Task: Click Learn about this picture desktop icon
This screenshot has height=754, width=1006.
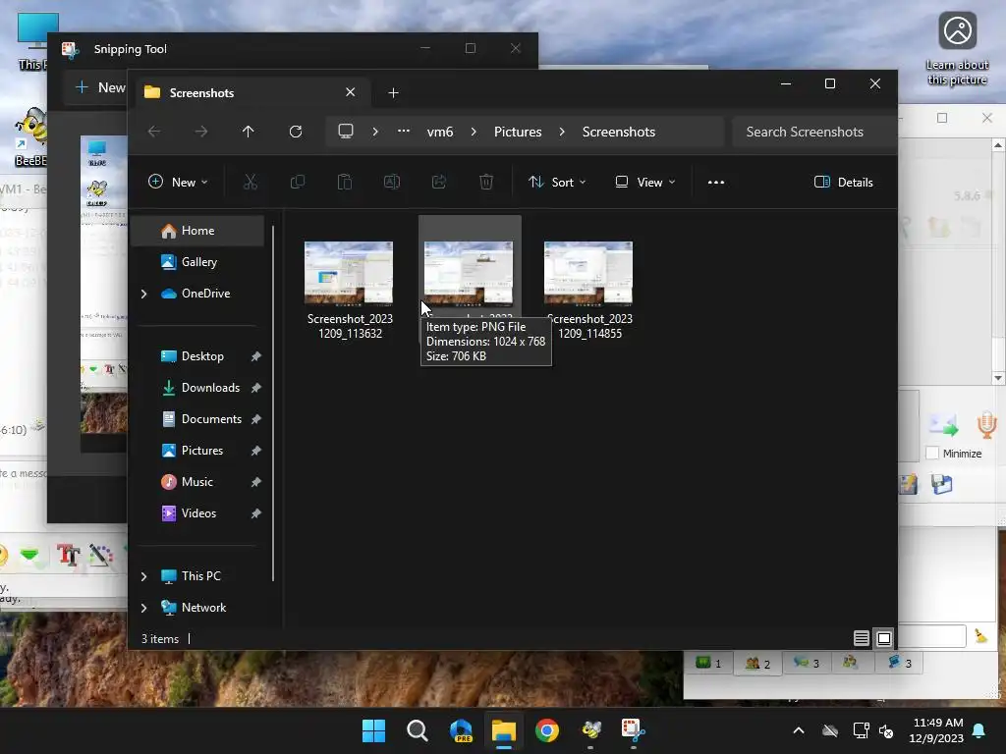Action: [957, 49]
